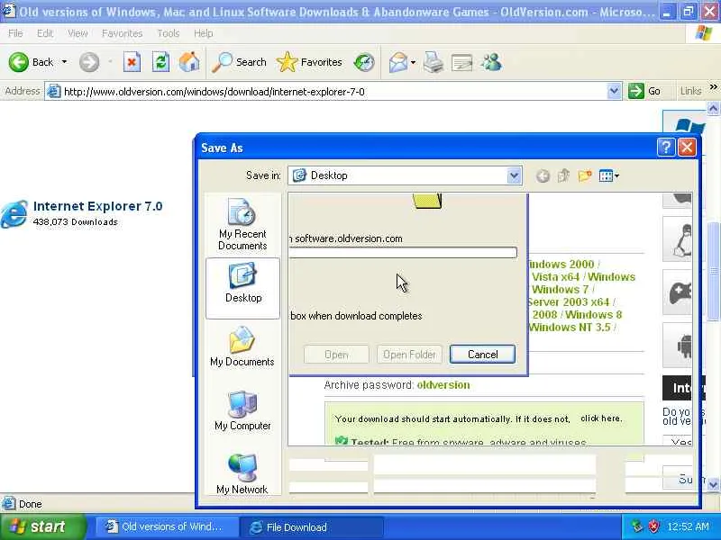The height and width of the screenshot is (540, 721).
Task: Open the Help menu
Action: click(204, 33)
